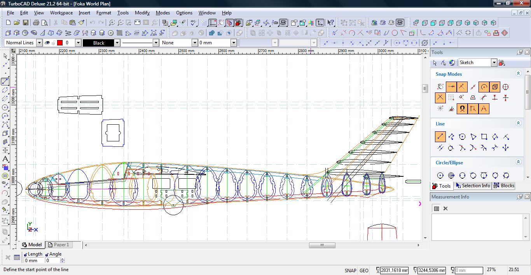The height and width of the screenshot is (275, 531).
Task: Switch to the Paper 1 tab
Action: tap(58, 245)
